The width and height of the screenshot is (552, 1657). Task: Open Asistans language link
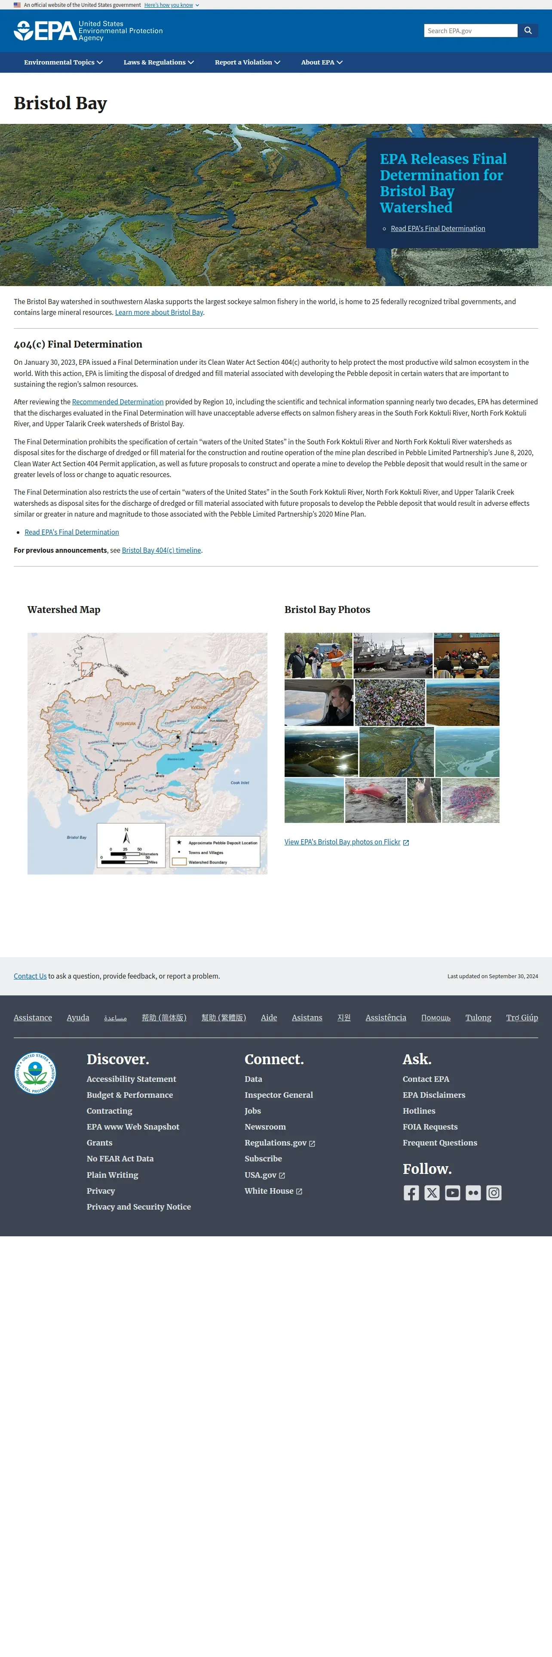tap(307, 1018)
